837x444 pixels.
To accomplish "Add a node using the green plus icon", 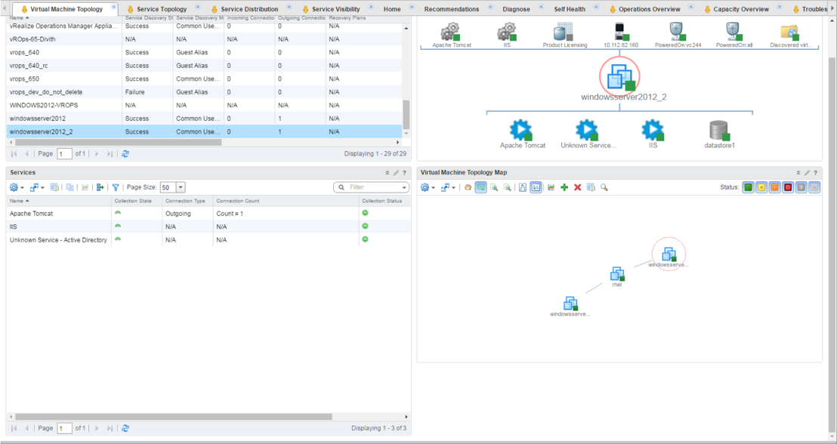I will (563, 187).
